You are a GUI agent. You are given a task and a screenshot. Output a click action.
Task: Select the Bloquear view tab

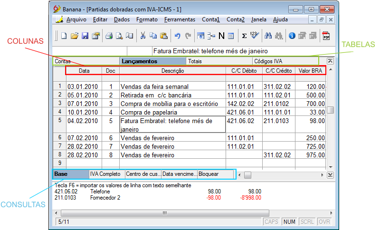(x=216, y=174)
